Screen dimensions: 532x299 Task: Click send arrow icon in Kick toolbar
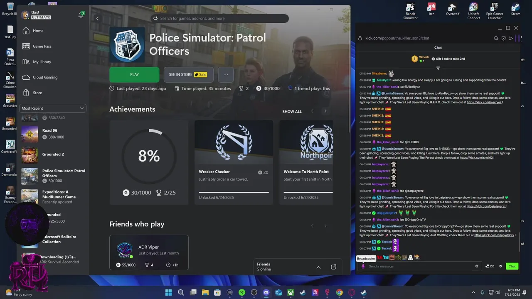pyautogui.click(x=511, y=38)
